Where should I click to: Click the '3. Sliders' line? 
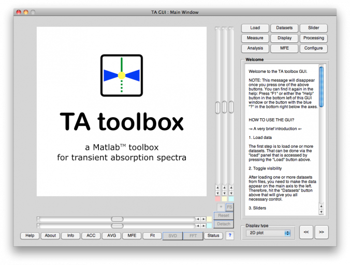pos(257,208)
